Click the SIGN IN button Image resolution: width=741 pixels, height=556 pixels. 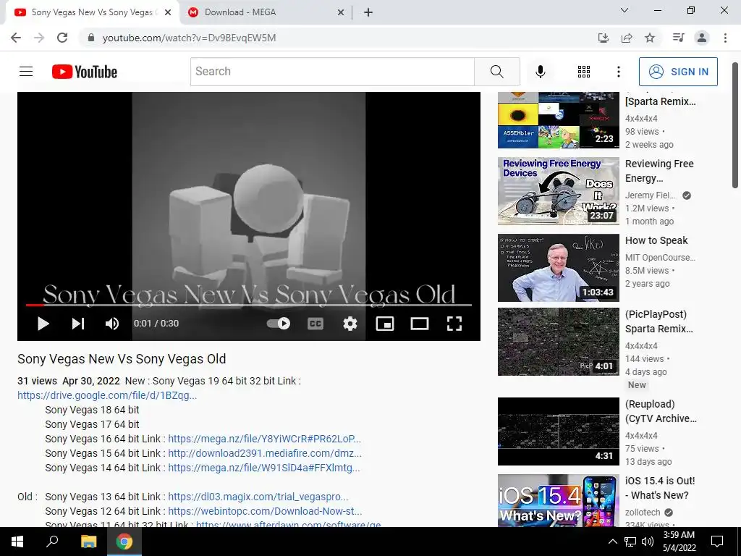coord(678,72)
